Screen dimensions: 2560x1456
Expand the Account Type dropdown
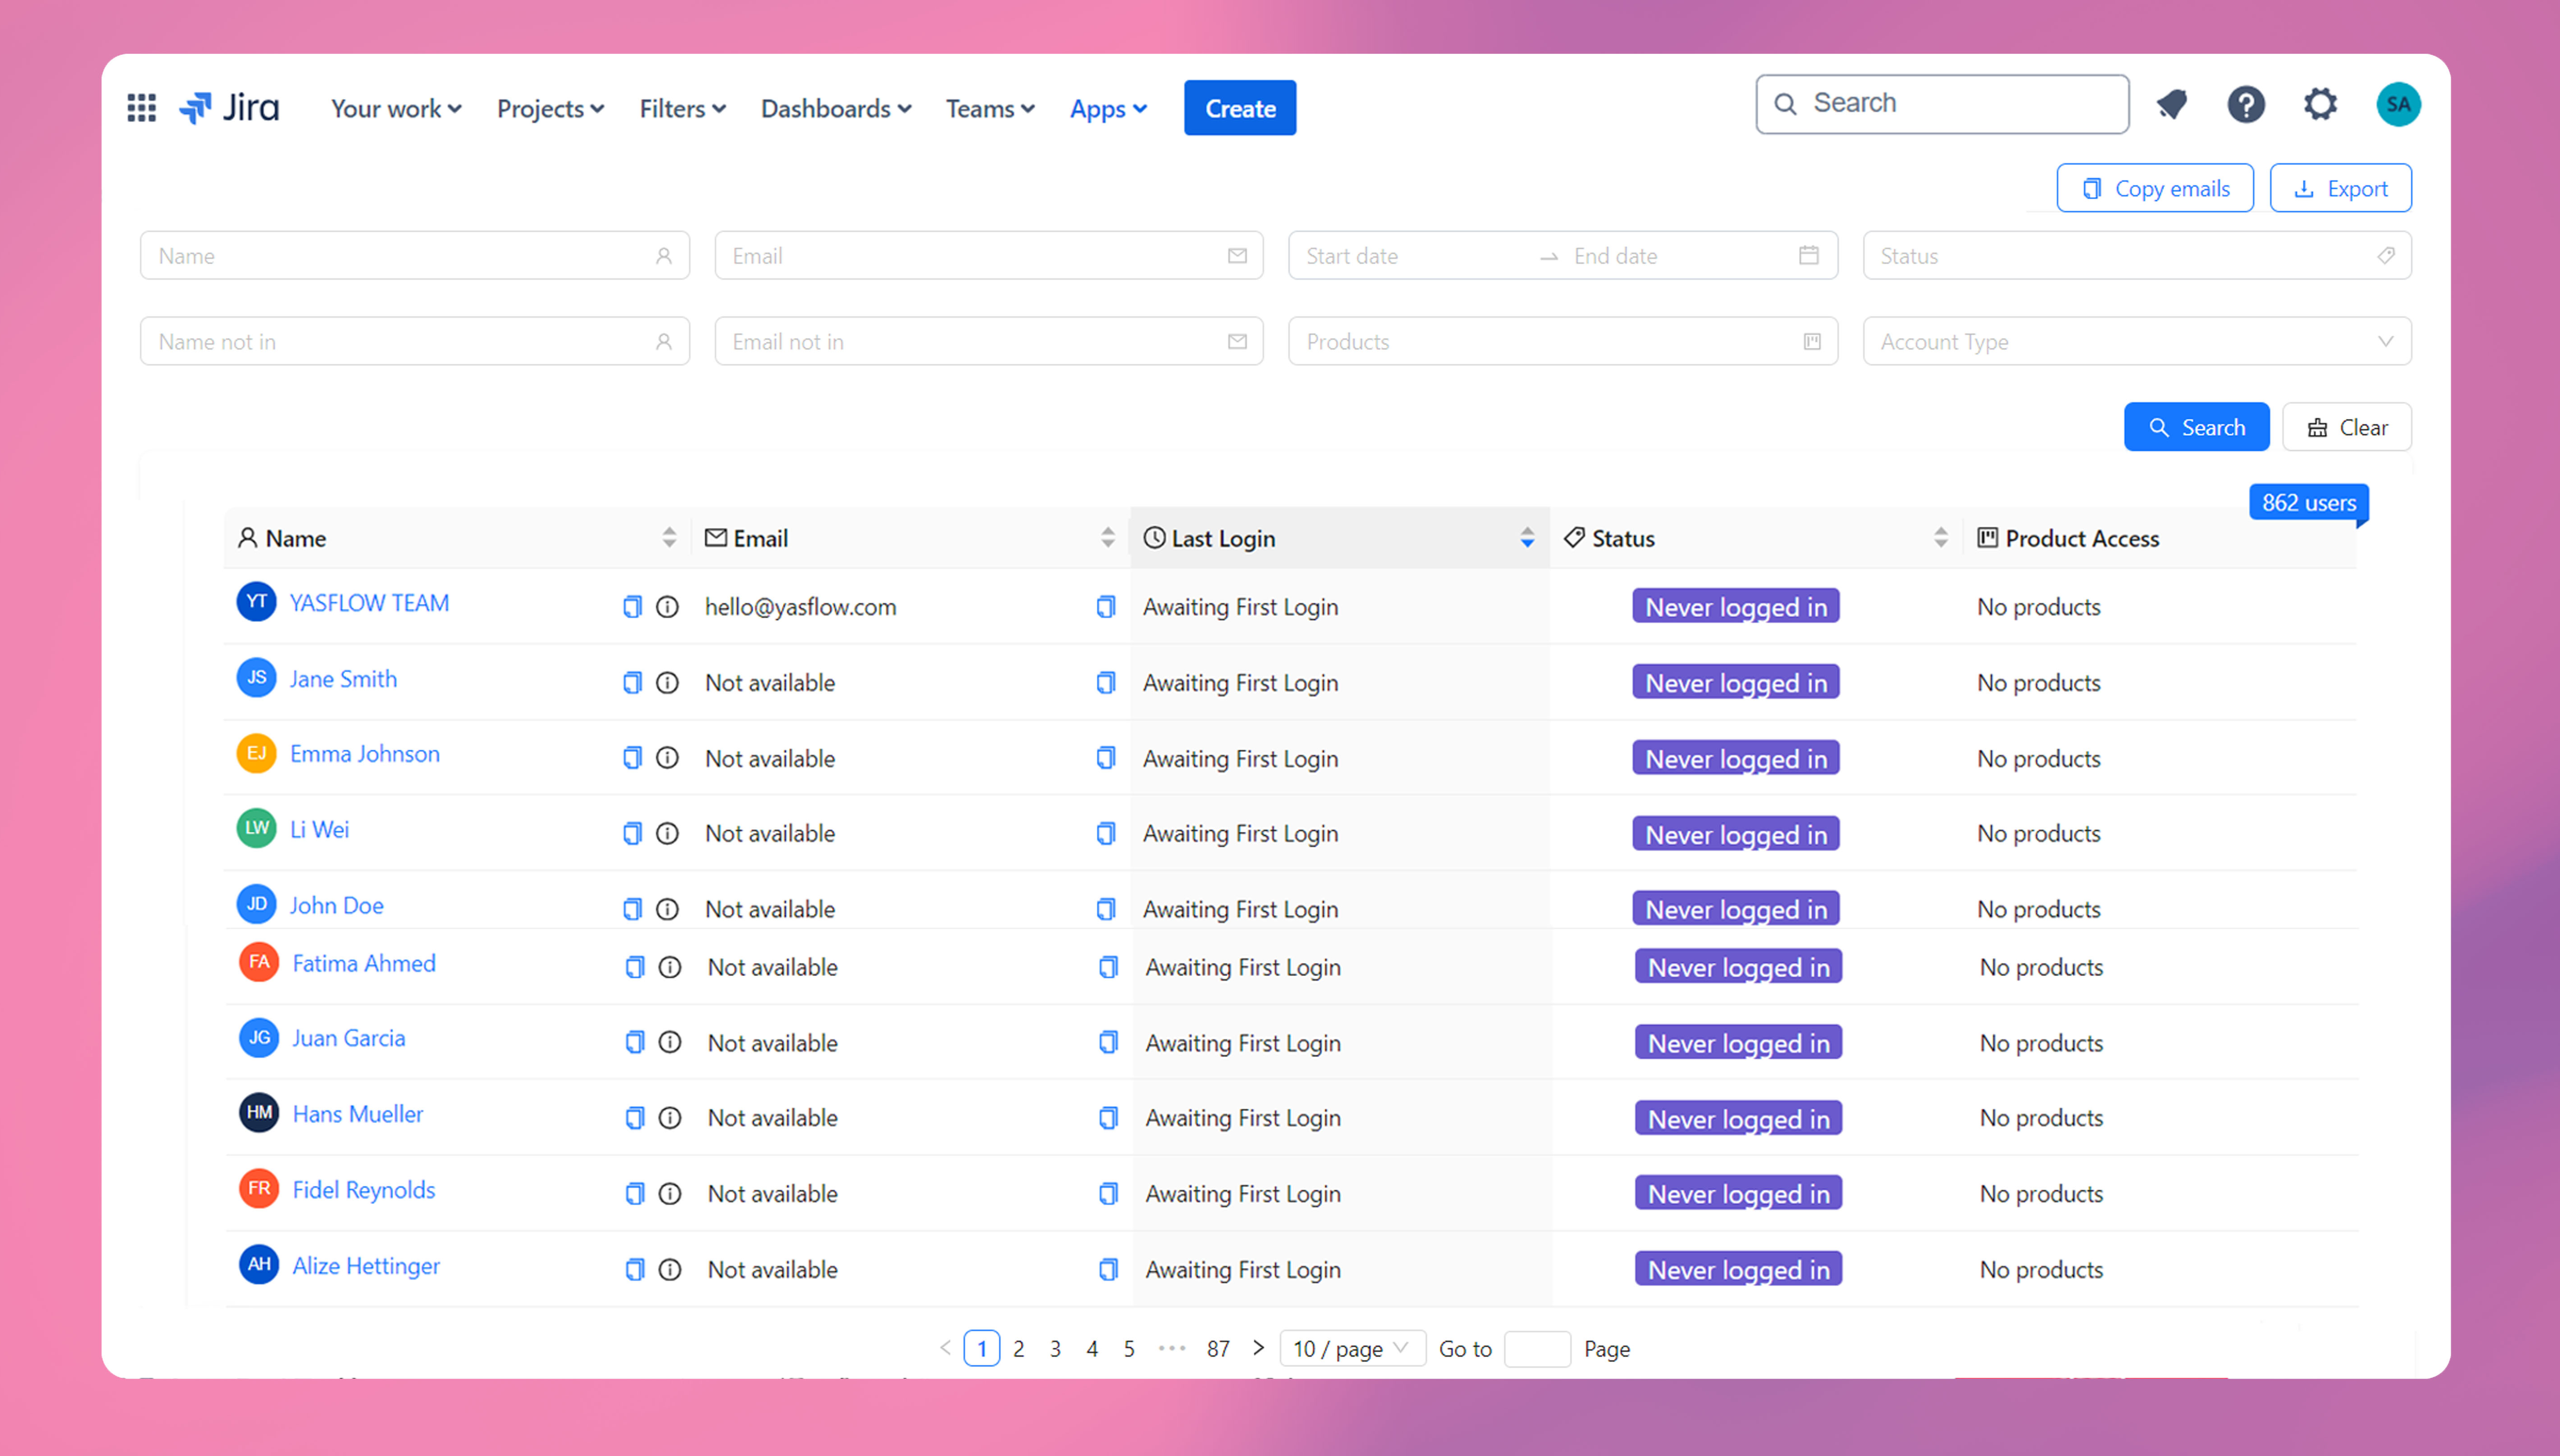[x=2136, y=342]
